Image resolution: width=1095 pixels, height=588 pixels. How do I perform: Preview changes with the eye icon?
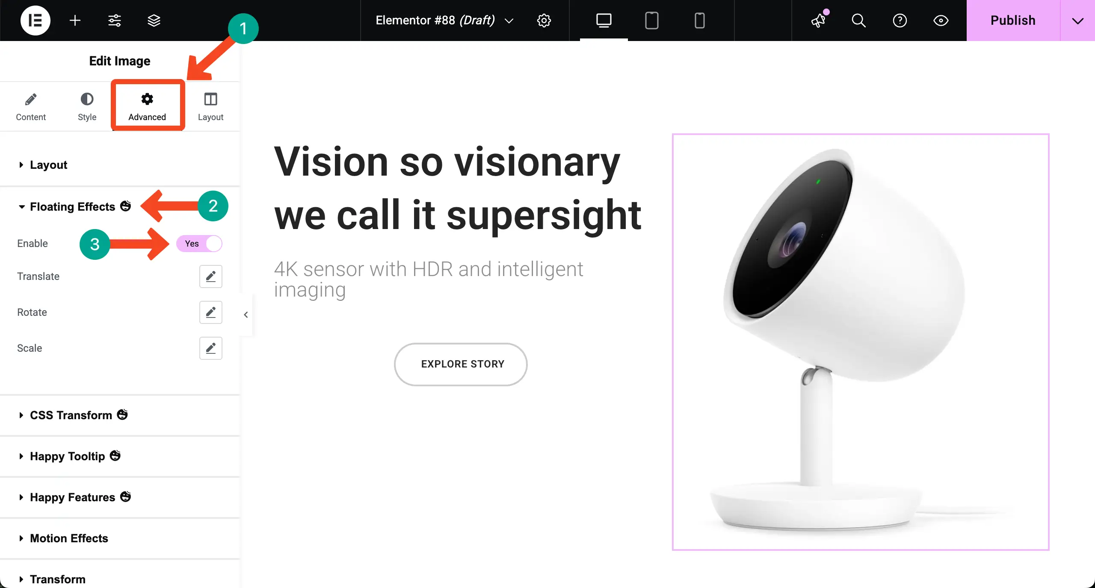tap(941, 20)
